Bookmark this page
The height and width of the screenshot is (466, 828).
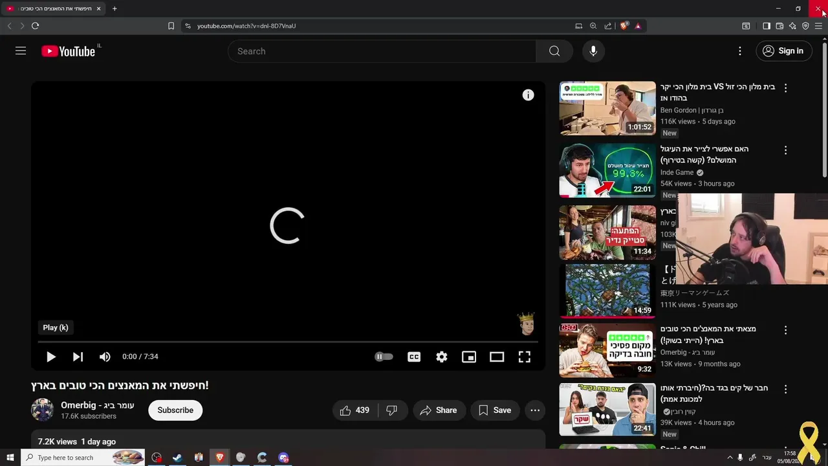pos(171,26)
